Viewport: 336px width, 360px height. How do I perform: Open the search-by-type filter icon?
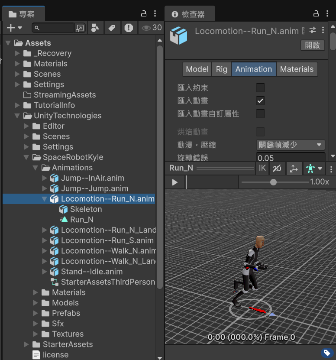pyautogui.click(x=95, y=28)
